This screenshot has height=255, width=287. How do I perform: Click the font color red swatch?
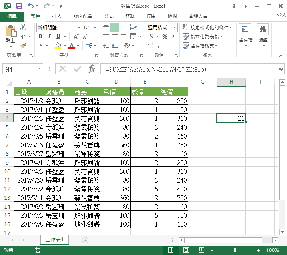coord(72,46)
